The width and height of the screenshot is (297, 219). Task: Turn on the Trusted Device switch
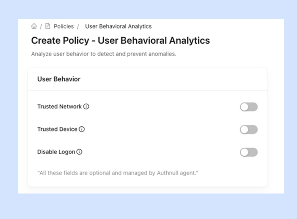tap(248, 130)
